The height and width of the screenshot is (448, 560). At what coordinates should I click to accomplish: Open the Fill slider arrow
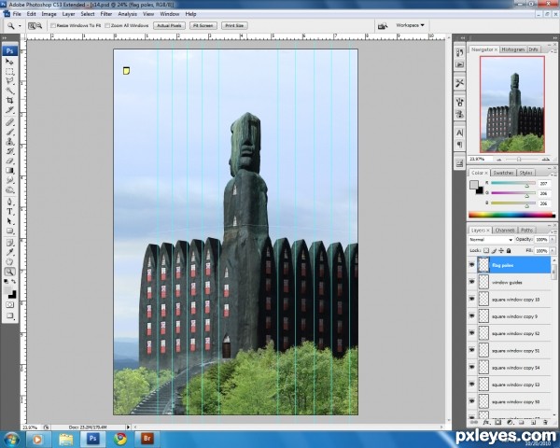[553, 251]
